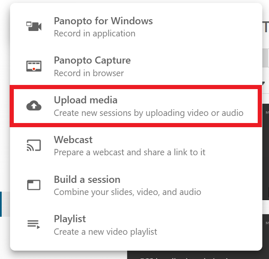Viewport: 269px width, 259px height.
Task: Select the highlighted Upload media title
Action: [86, 100]
